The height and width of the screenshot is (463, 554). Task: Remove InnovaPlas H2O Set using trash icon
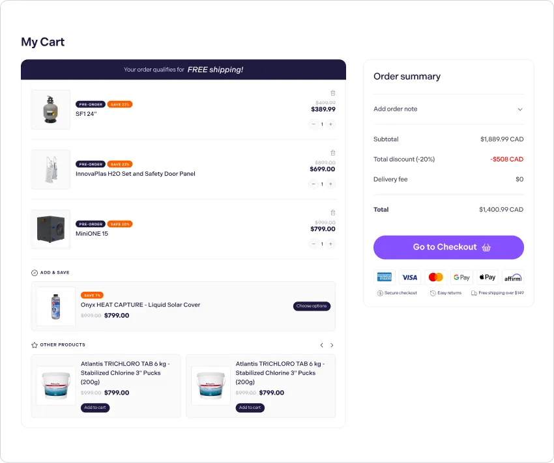(333, 153)
